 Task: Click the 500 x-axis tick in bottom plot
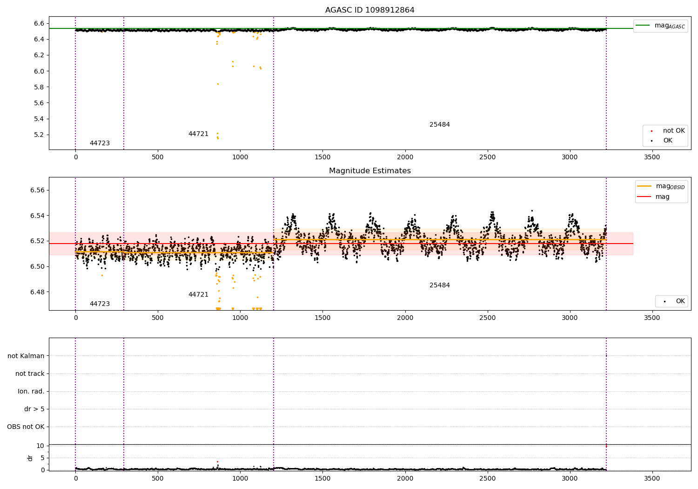(158, 478)
